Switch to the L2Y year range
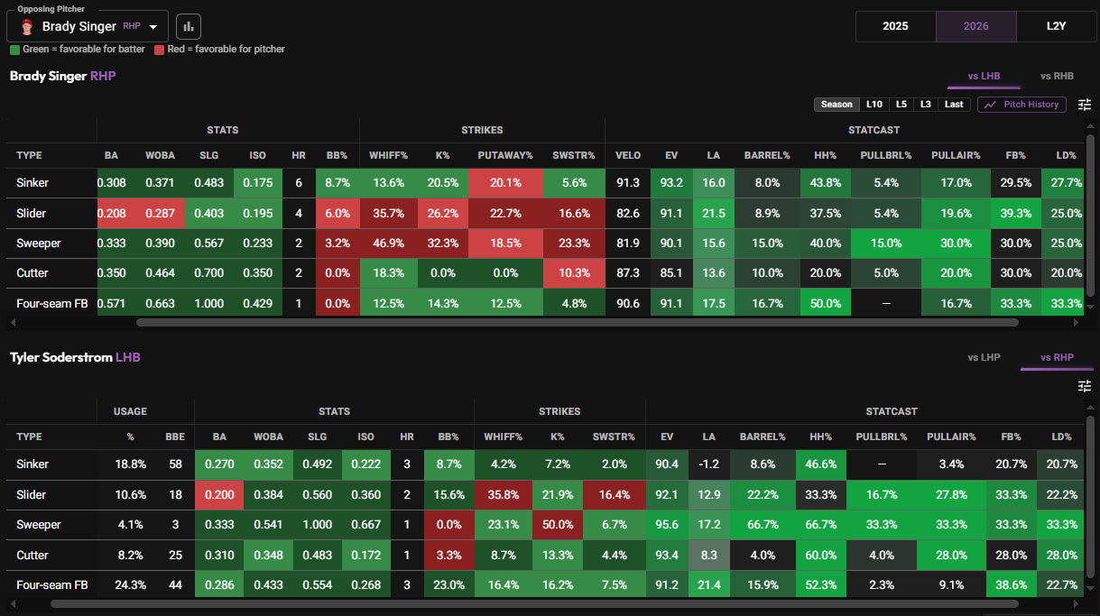The image size is (1100, 616). click(x=1057, y=26)
